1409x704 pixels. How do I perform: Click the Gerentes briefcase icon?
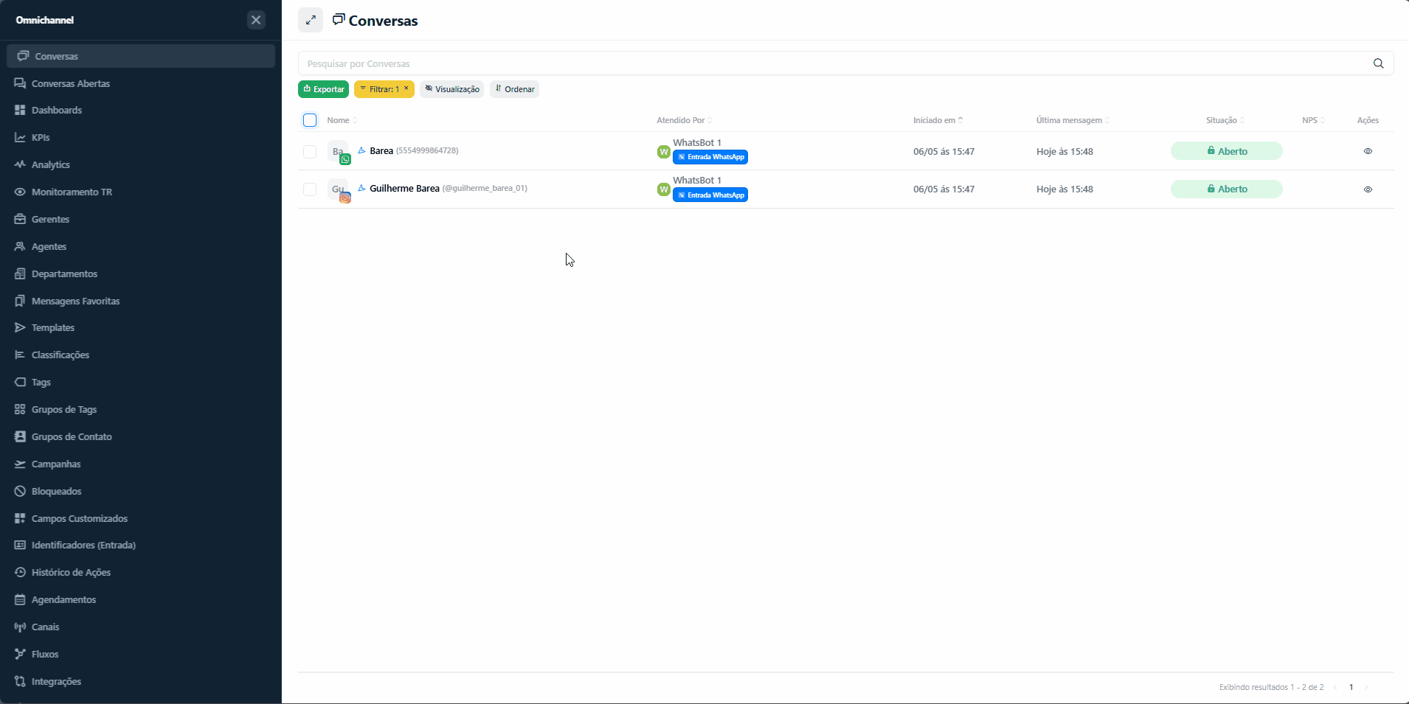(x=20, y=219)
